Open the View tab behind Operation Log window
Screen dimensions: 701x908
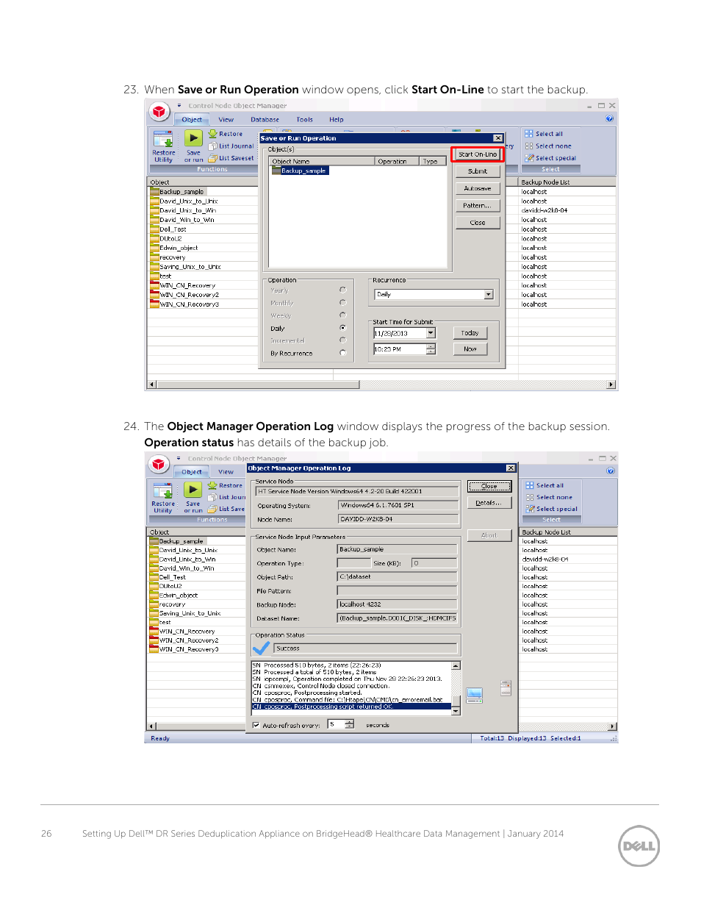click(226, 472)
